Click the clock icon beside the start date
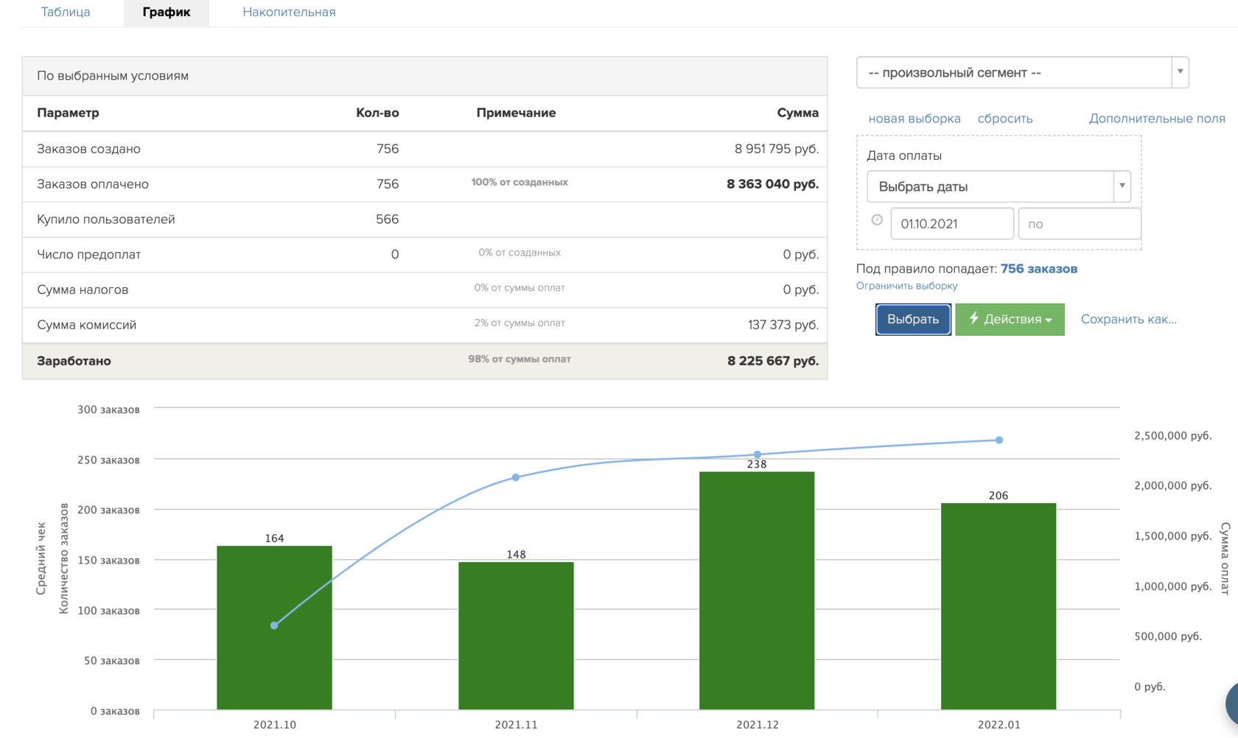The height and width of the screenshot is (738, 1238). (877, 220)
